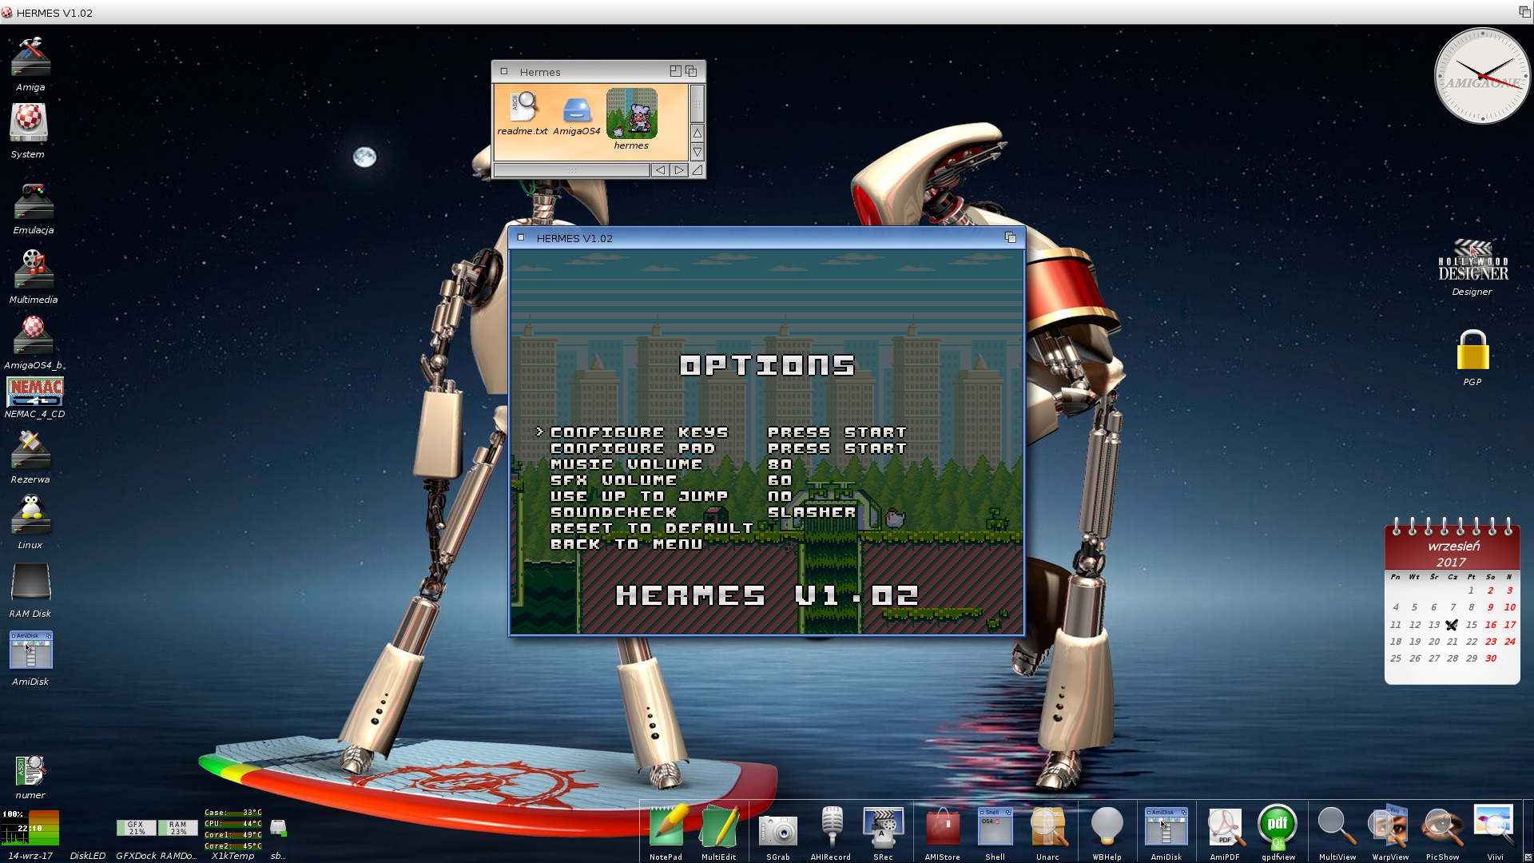
Task: Open the PGP padlock icon
Action: (x=1472, y=350)
